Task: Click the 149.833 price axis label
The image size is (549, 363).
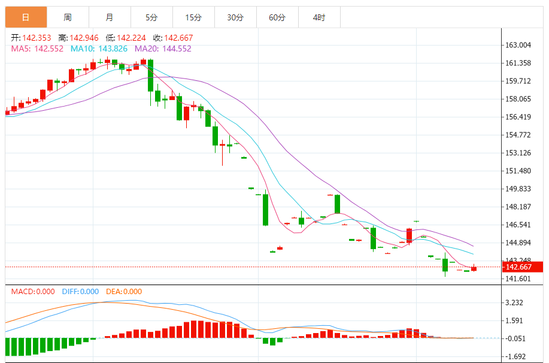Action: point(518,189)
